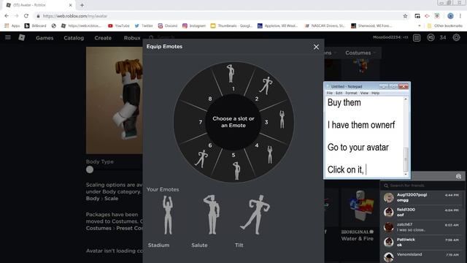Open the Edit menu in Notepad

tap(339, 93)
